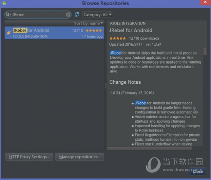Open Manage repositories dialog
211x180 pixels.
pyautogui.click(x=80, y=157)
